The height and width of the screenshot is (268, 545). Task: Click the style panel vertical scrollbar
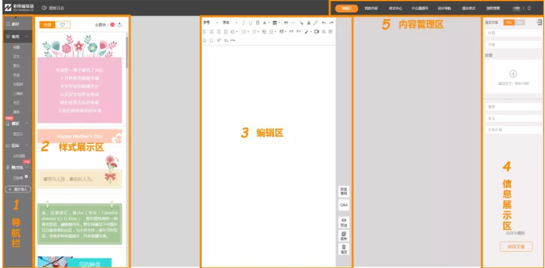coord(127,52)
